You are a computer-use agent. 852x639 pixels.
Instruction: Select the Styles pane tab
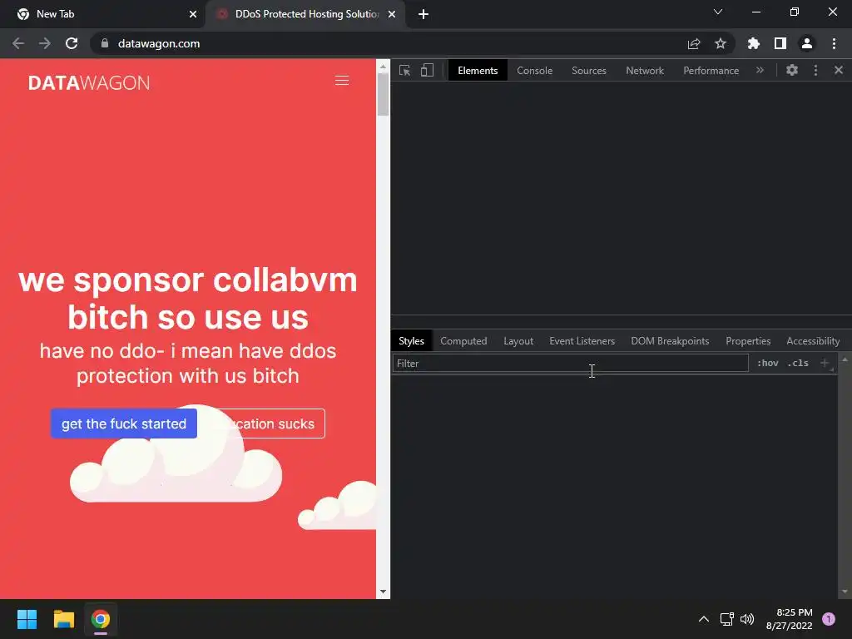[411, 340]
